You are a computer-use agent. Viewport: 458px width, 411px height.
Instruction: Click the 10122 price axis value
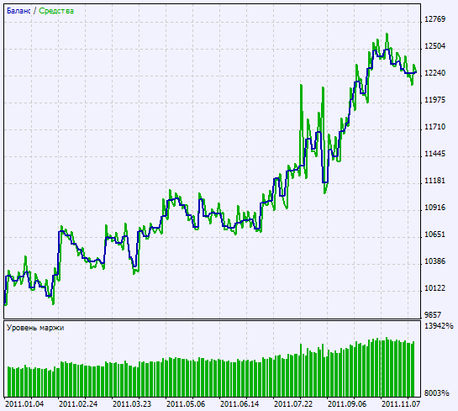pyautogui.click(x=434, y=288)
